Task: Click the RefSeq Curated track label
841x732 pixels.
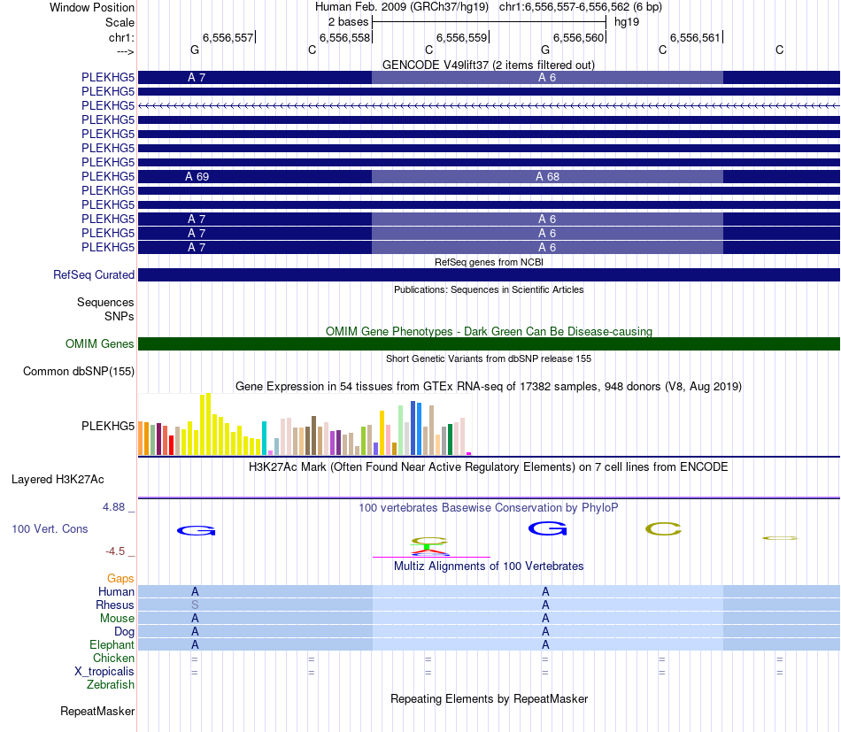Action: coord(93,274)
